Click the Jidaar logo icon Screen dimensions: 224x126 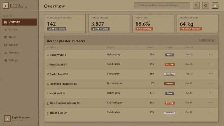[6, 6]
